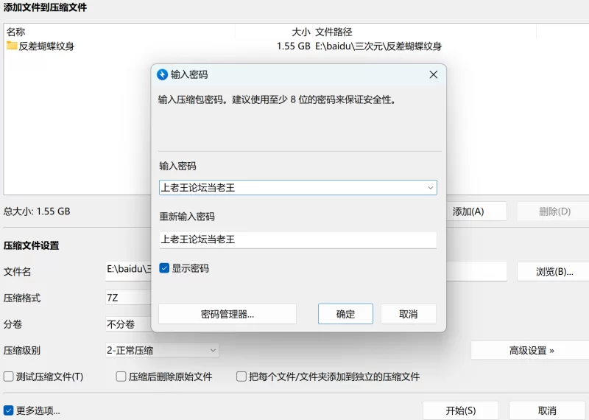The image size is (589, 420).
Task: Click the 文件路径 column header
Action: pos(425,32)
